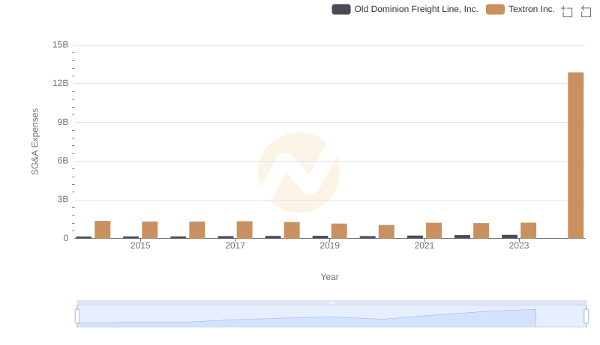Click the 'SG&A Expenses' axis title
The width and height of the screenshot is (600, 345).
[34, 141]
